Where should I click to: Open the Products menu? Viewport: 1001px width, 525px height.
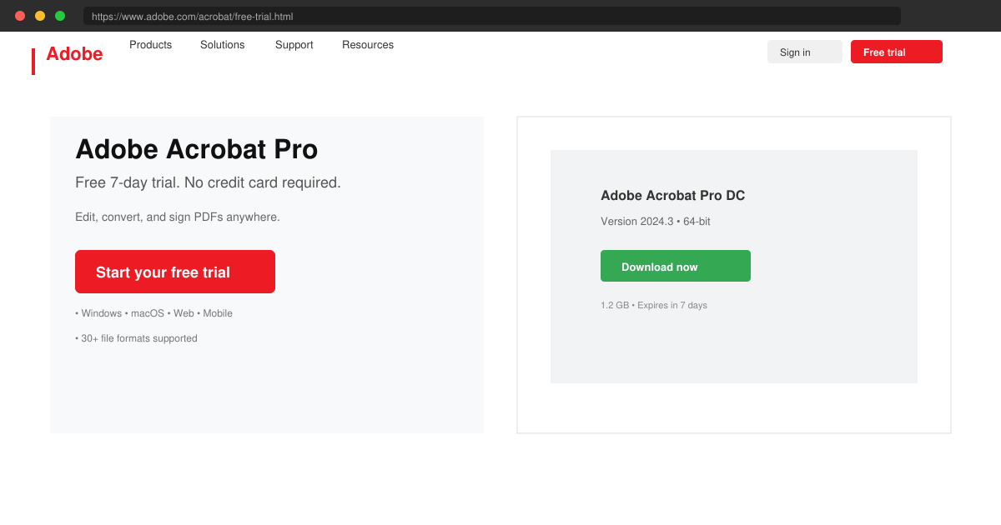[x=150, y=45]
